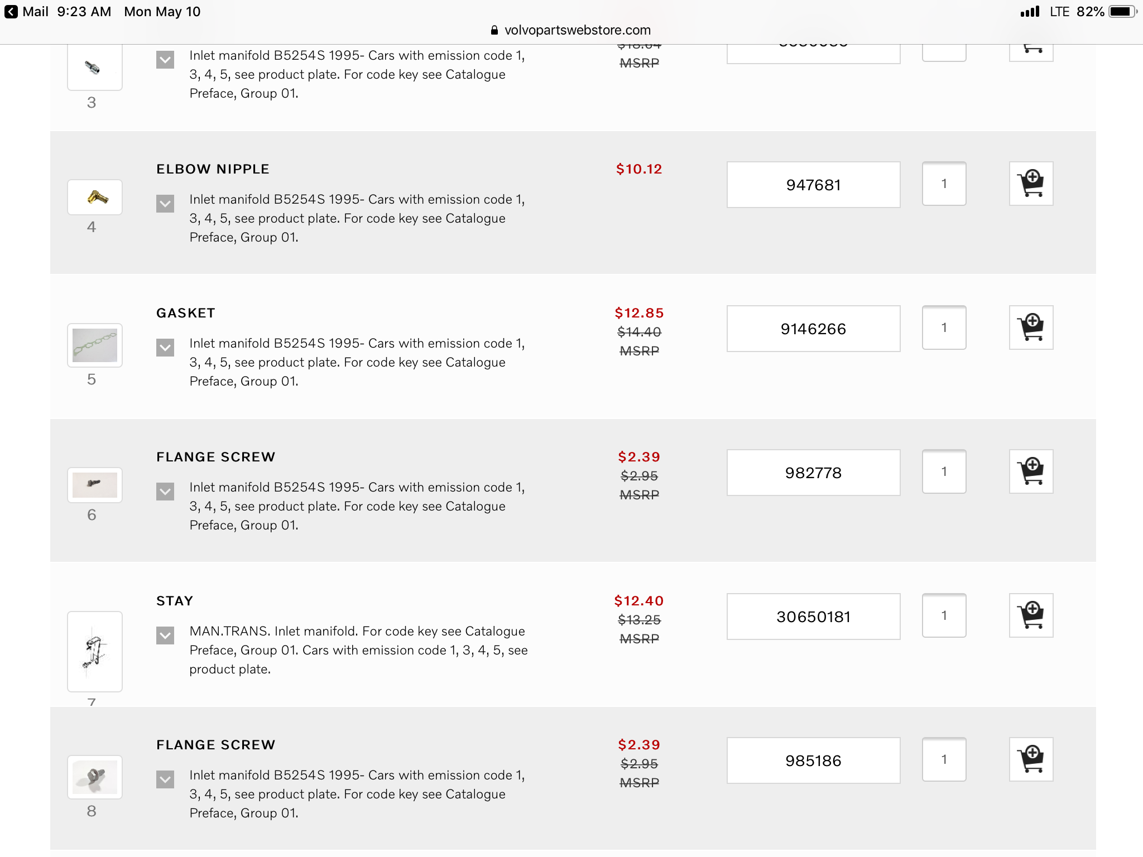
Task: Add Elbow Nipple 947681 to cart
Action: tap(1031, 184)
